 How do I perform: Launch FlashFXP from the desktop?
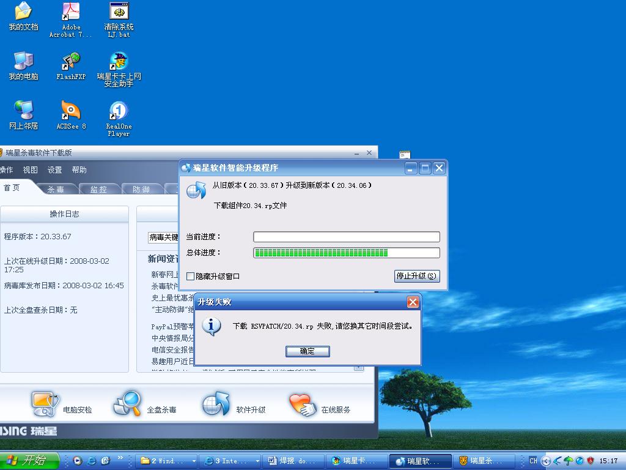pyautogui.click(x=71, y=62)
